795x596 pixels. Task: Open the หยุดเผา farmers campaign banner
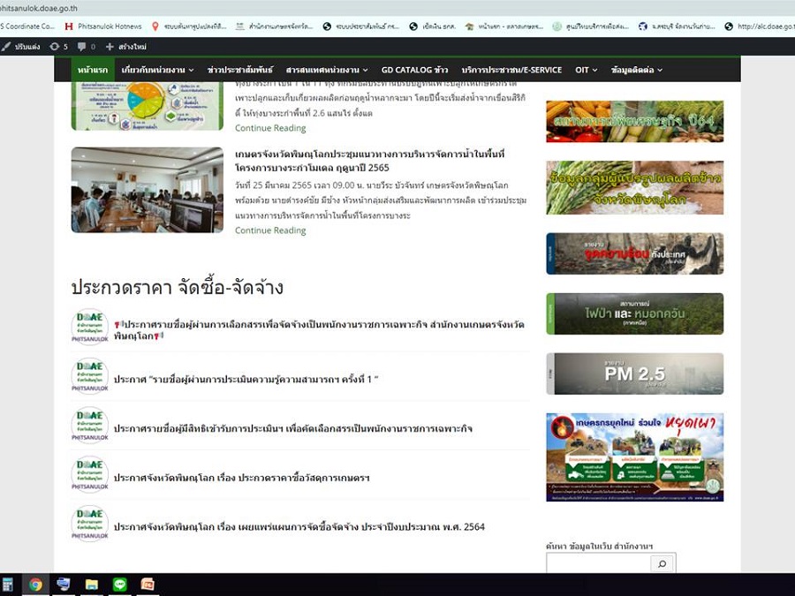pyautogui.click(x=635, y=457)
